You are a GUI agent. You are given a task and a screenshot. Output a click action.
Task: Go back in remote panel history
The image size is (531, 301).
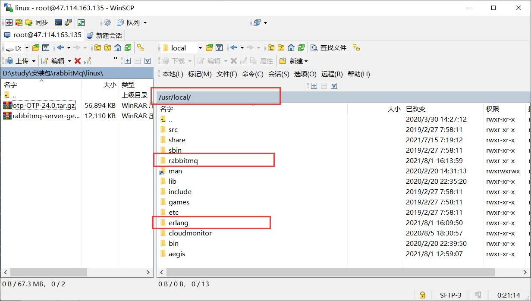[x=234, y=48]
